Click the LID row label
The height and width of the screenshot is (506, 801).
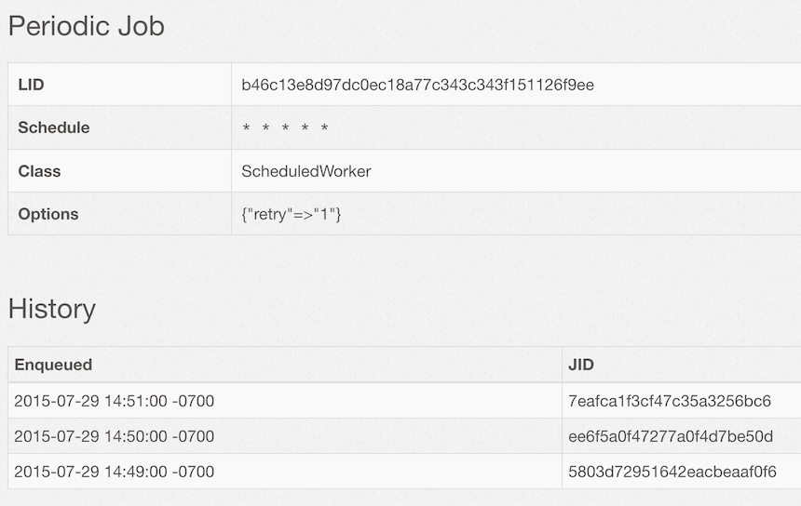point(31,85)
